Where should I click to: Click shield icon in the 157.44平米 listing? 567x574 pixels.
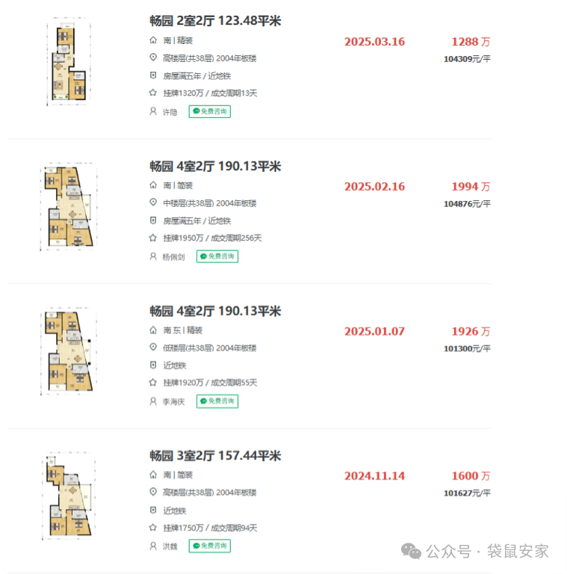154,510
